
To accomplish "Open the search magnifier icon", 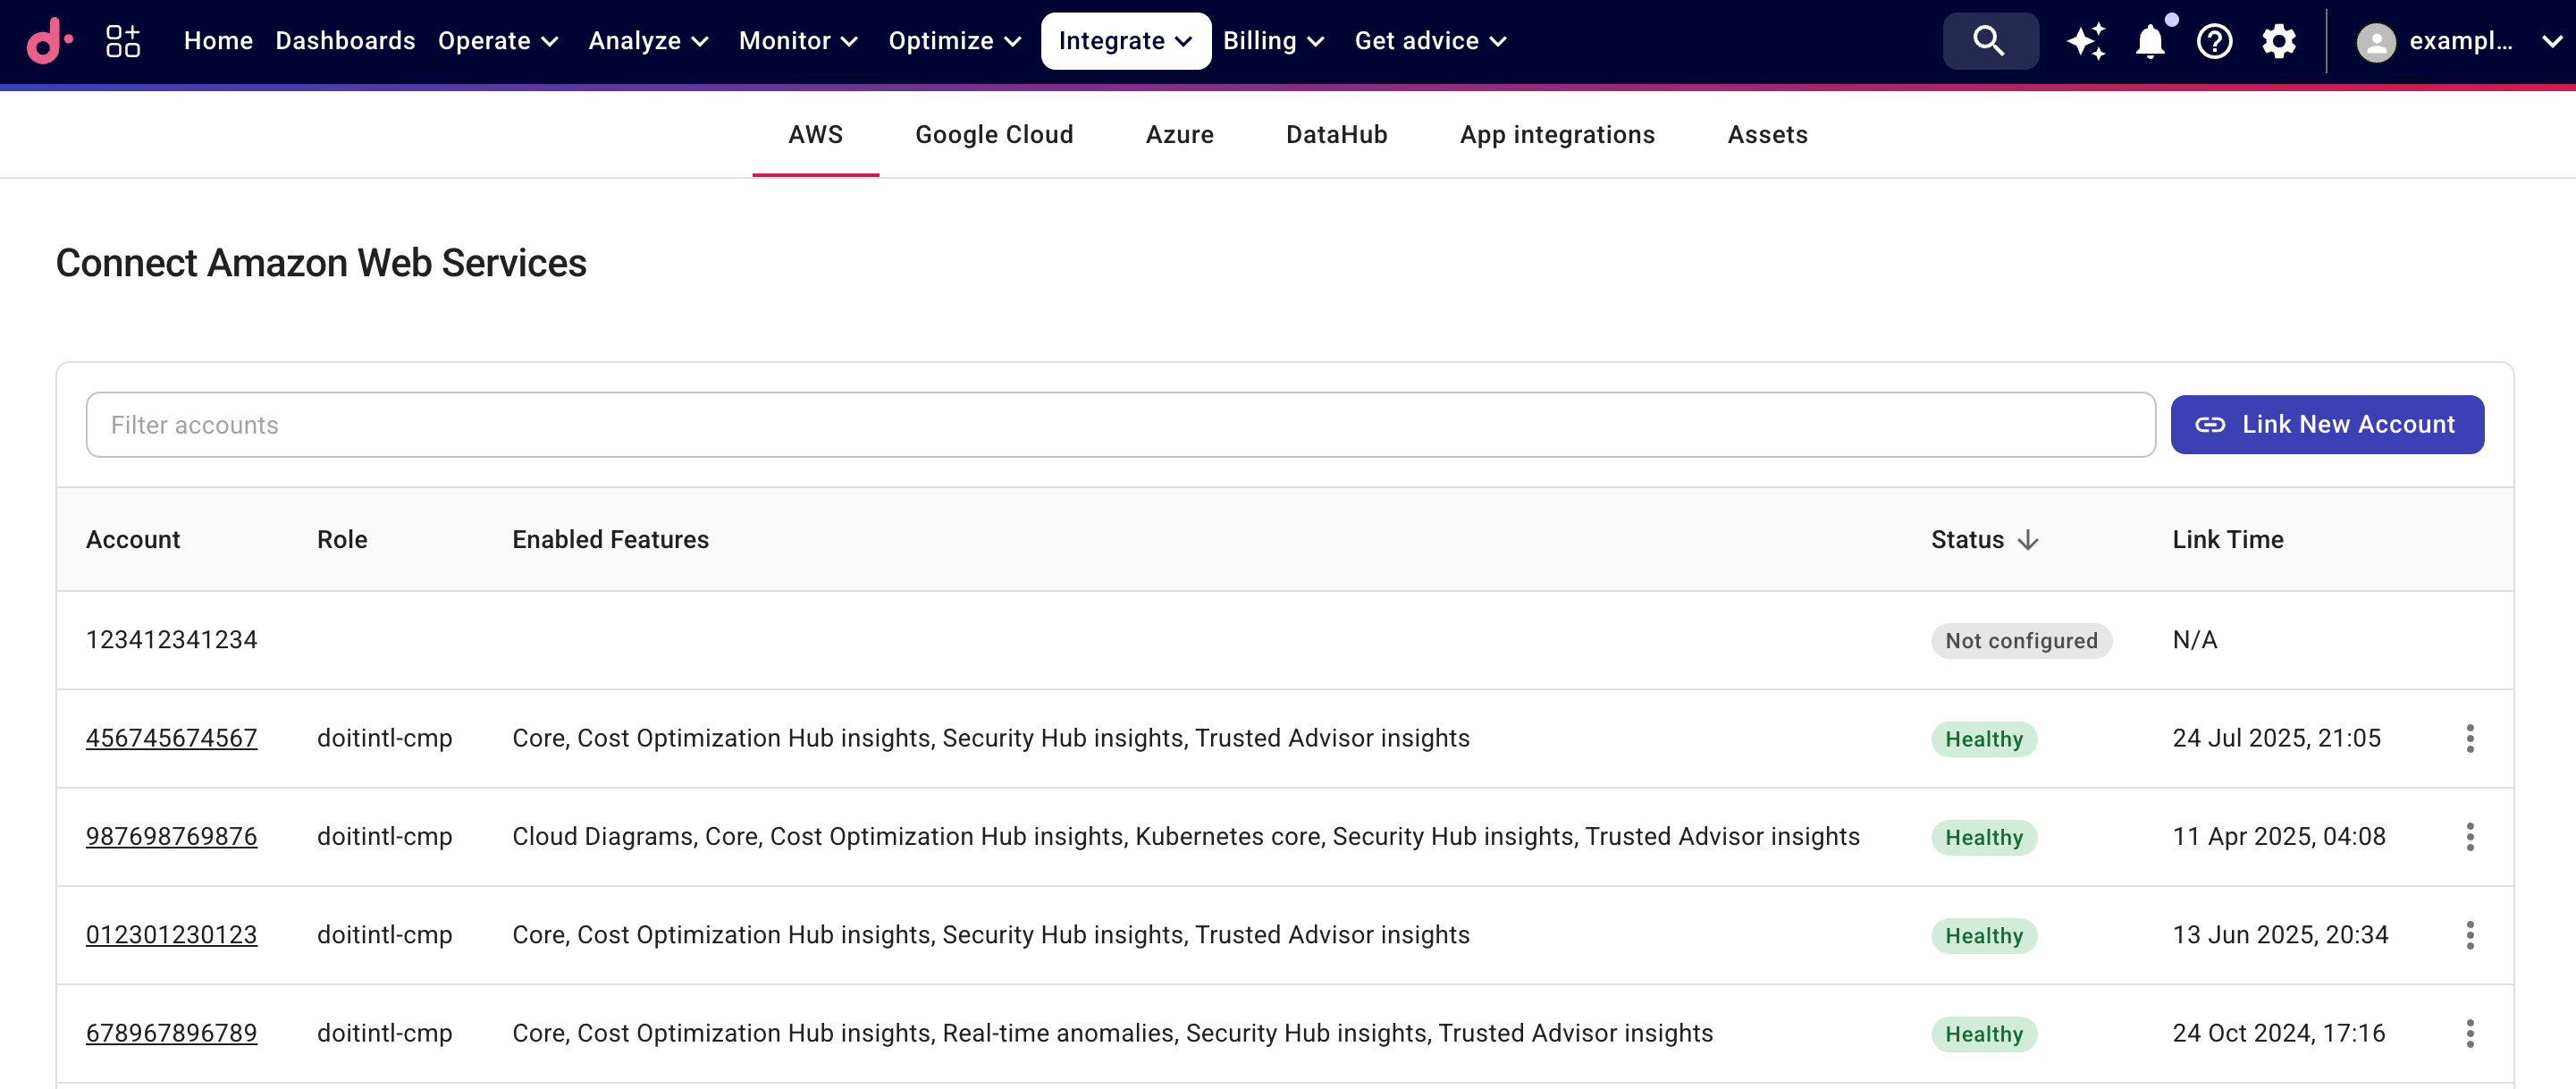I will pos(1989,41).
